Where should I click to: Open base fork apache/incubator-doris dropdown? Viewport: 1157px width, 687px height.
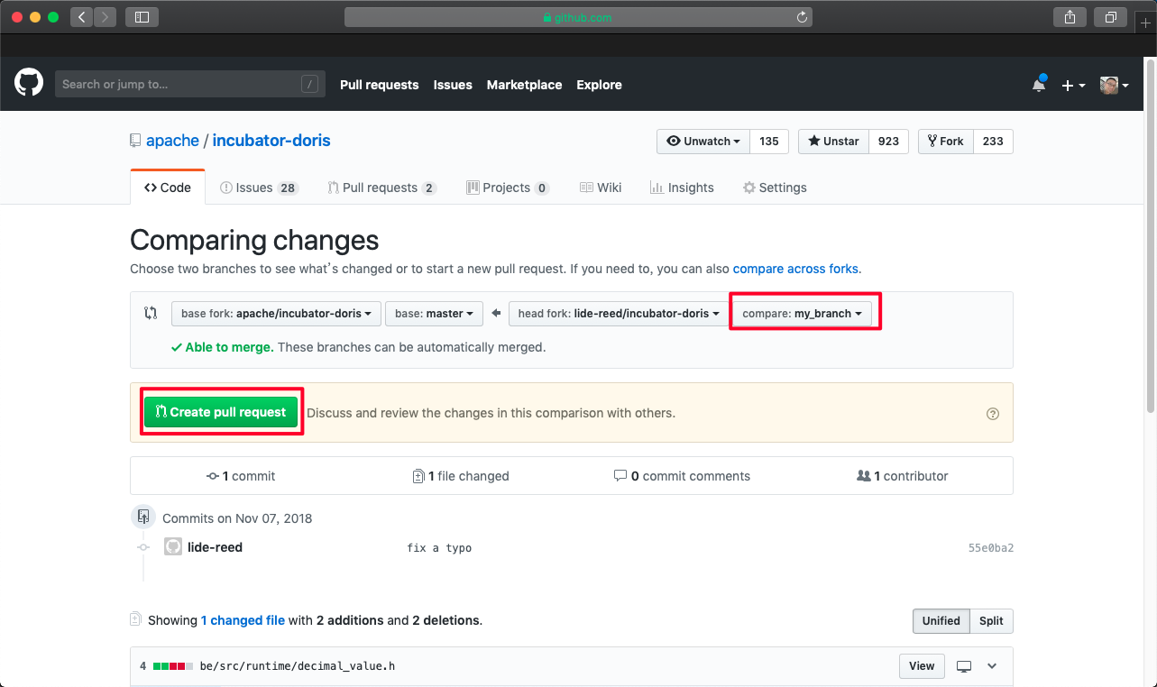click(276, 314)
